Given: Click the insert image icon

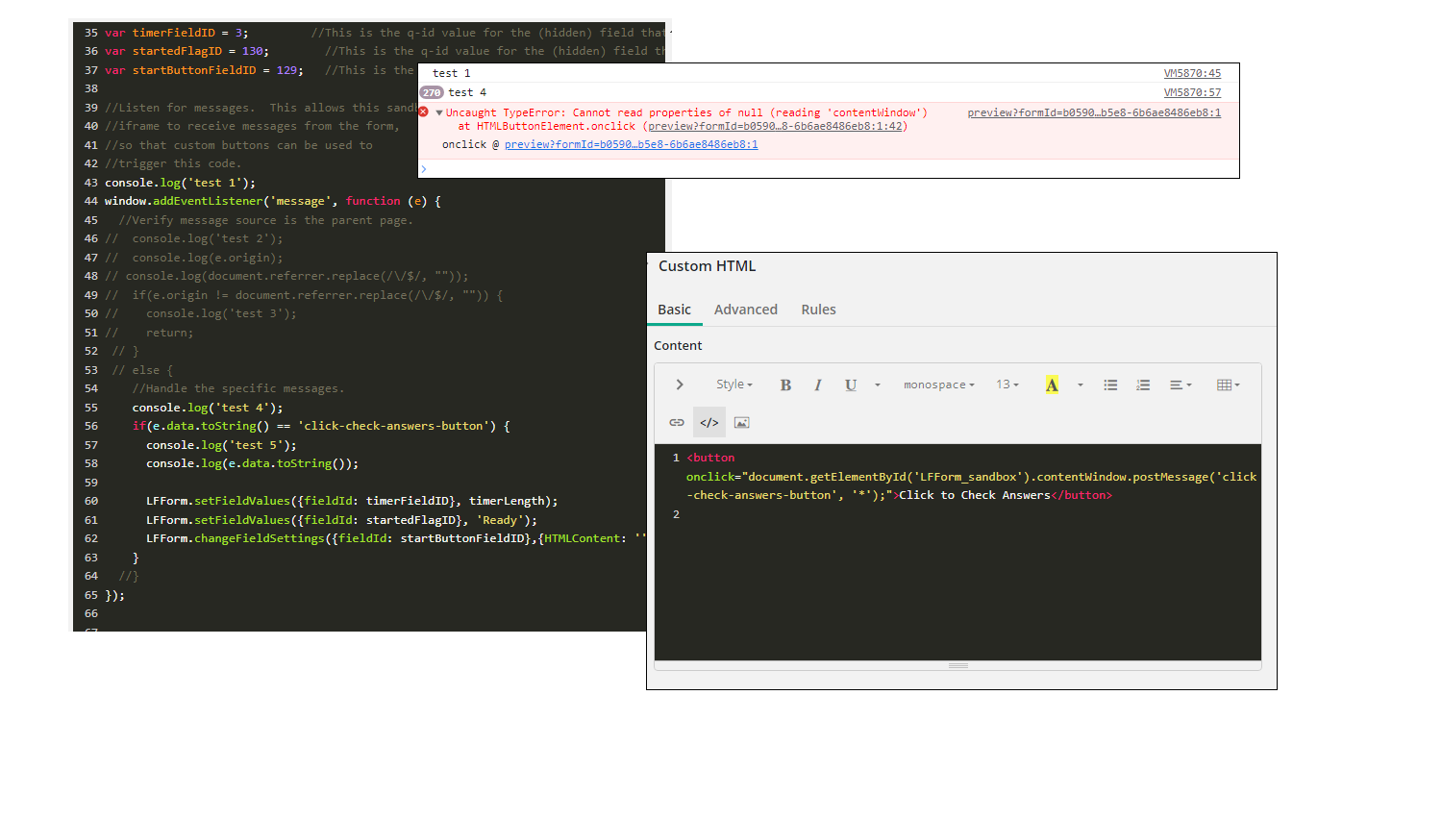Looking at the screenshot, I should 741,422.
